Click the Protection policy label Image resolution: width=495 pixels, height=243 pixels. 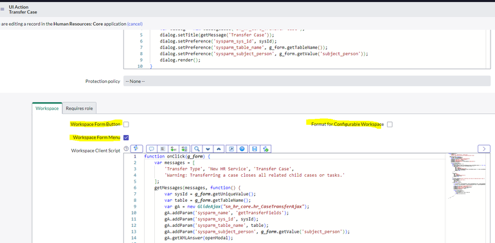coord(103,81)
